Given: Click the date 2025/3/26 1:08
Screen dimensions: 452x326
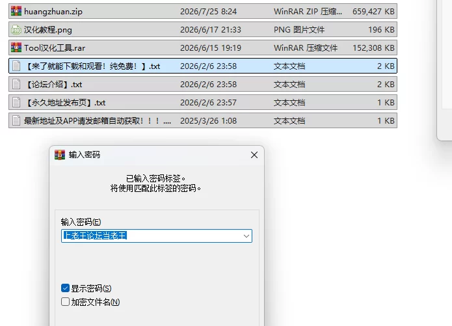Looking at the screenshot, I should point(208,120).
